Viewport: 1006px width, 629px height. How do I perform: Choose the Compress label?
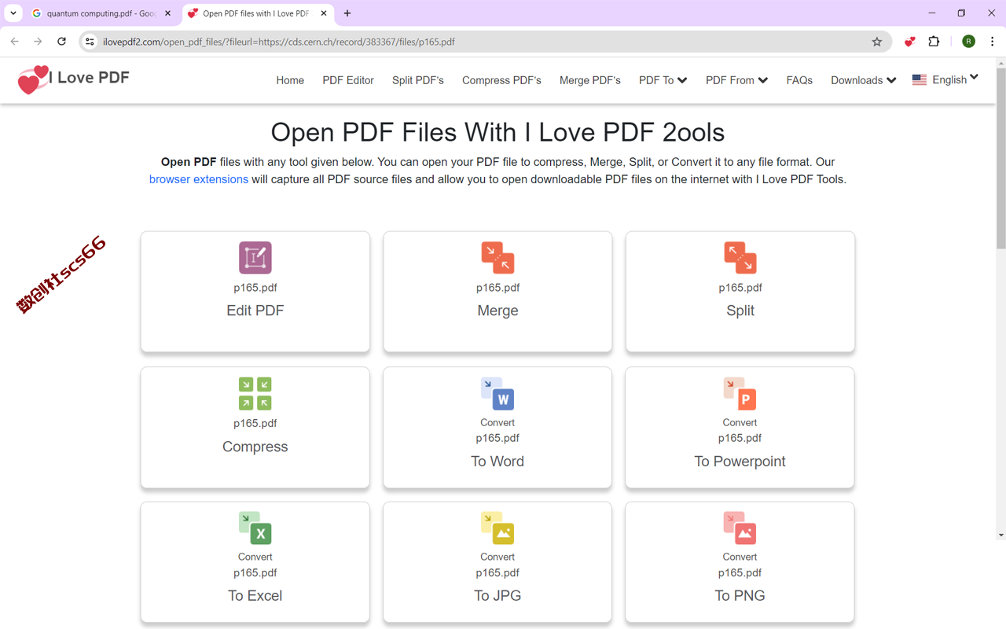point(255,447)
